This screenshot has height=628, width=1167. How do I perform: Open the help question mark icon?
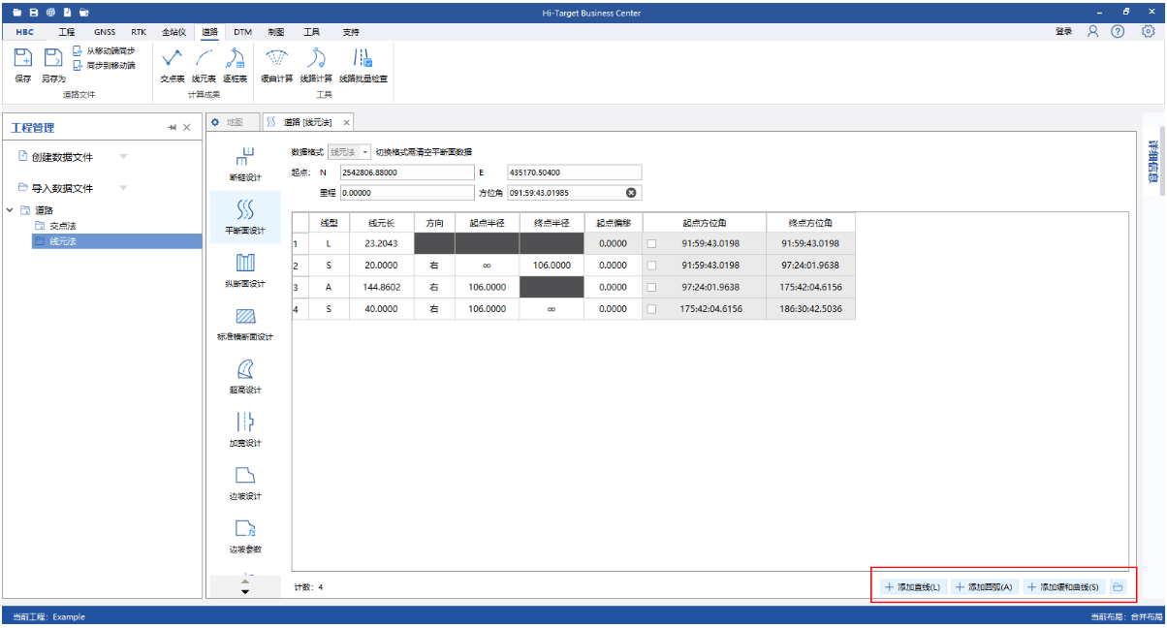pos(1118,32)
